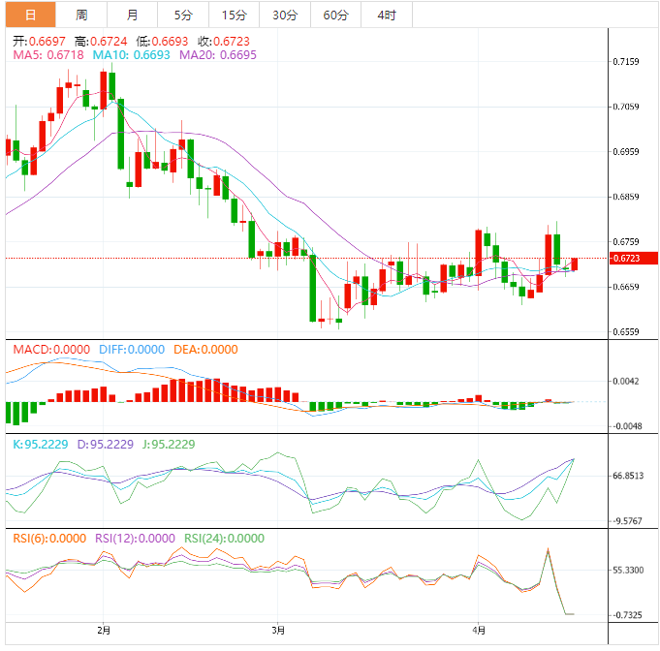Click the 0.6859 price axis label
Image resolution: width=660 pixels, height=651 pixels.
click(626, 197)
